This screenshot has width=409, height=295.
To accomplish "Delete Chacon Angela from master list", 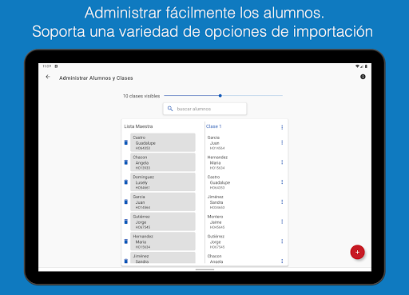I will coord(126,162).
